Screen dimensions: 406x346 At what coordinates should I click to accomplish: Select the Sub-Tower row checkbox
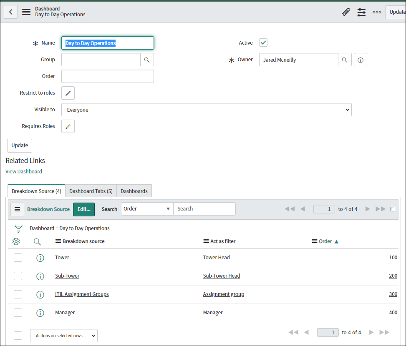18,276
